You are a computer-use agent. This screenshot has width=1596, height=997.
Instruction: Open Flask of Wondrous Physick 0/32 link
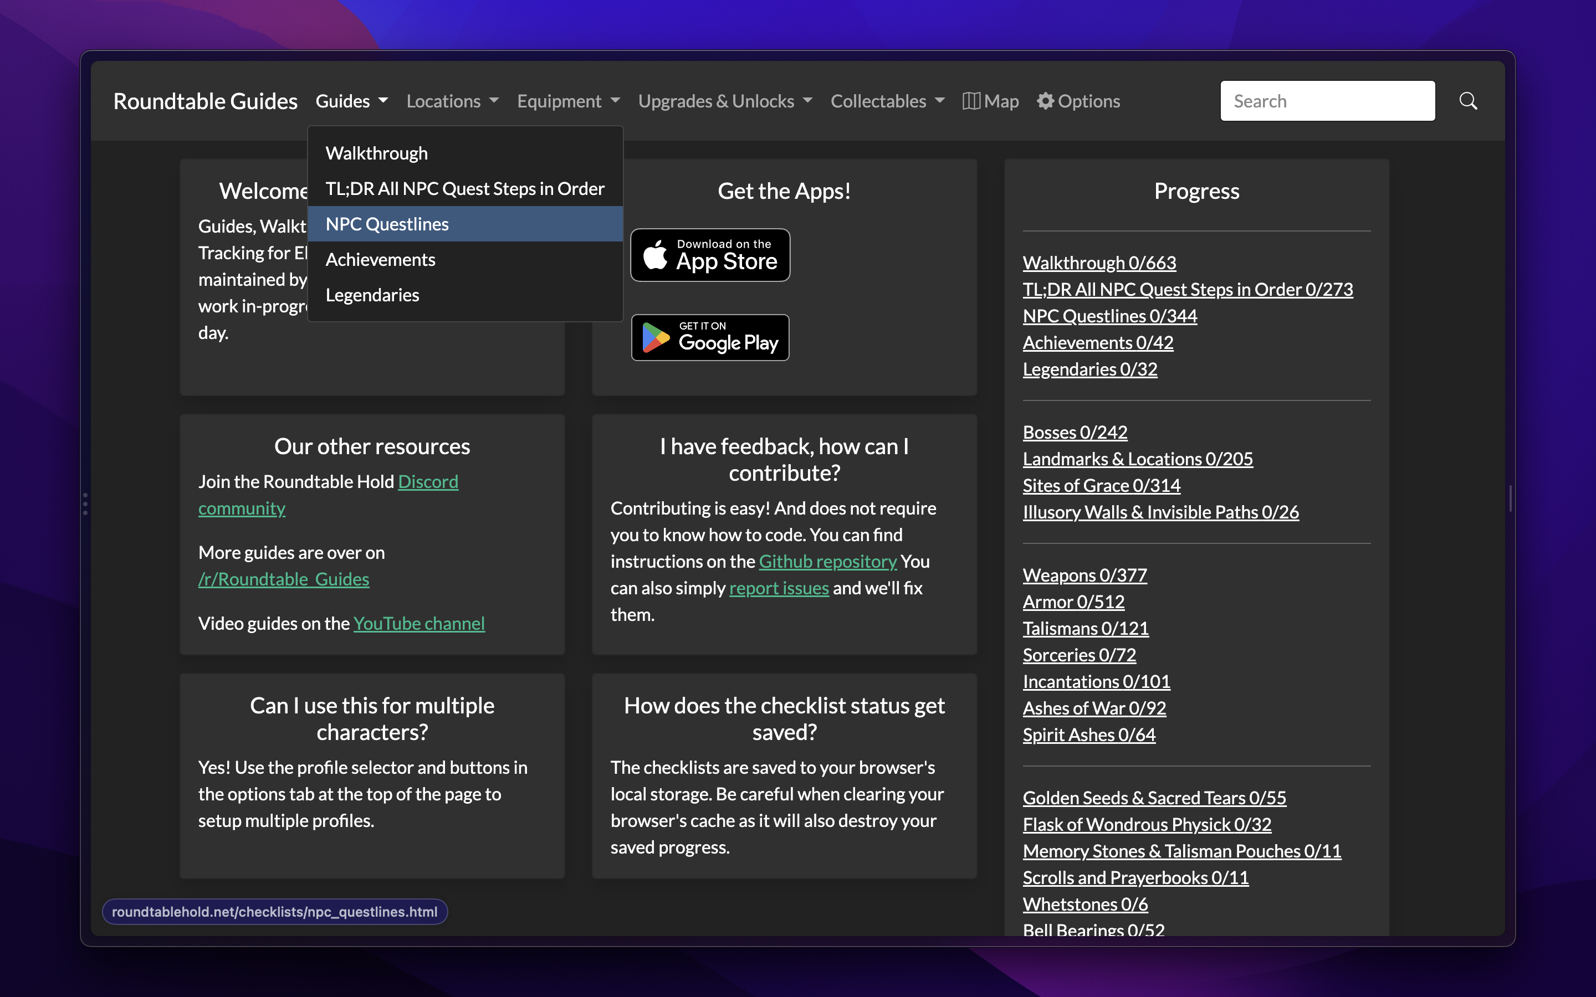[1147, 824]
